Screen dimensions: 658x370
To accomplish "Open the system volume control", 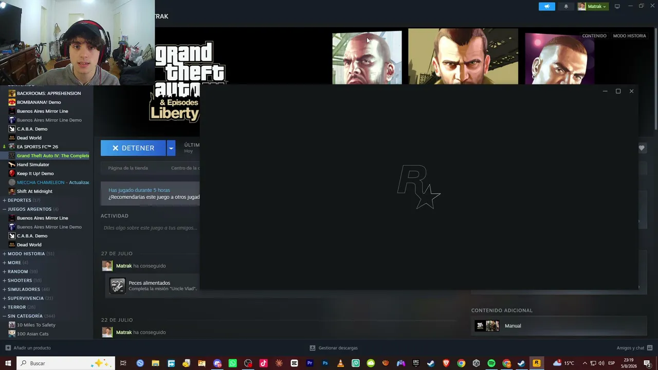I will pyautogui.click(x=601, y=363).
